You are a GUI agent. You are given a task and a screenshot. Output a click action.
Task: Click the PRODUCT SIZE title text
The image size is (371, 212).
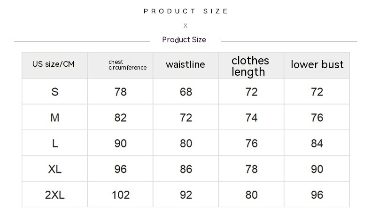[185, 11]
